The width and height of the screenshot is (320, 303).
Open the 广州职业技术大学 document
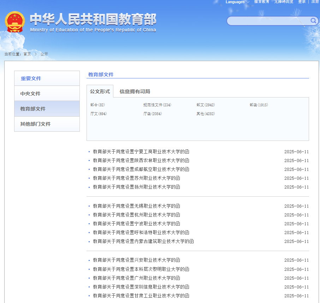click(137, 278)
